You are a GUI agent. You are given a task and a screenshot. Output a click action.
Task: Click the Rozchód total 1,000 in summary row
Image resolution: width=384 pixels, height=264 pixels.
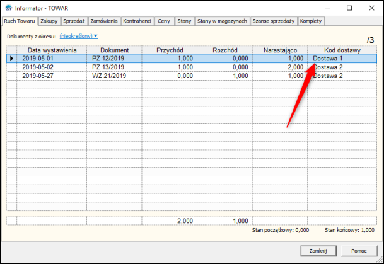[225, 221]
